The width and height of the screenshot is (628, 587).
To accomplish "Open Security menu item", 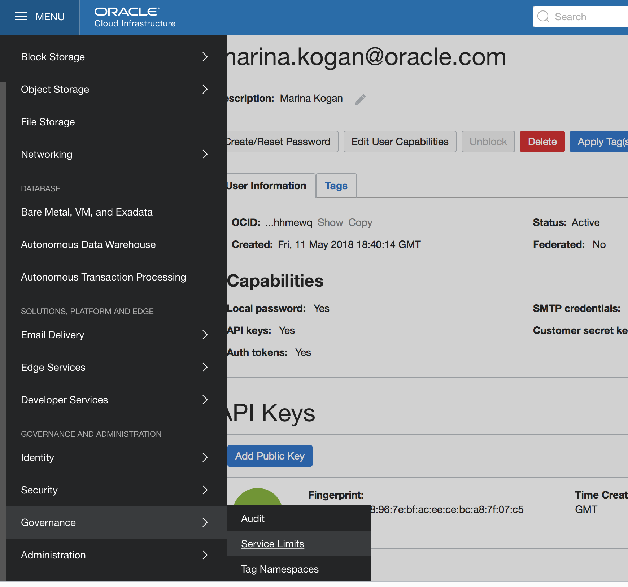I will 117,490.
